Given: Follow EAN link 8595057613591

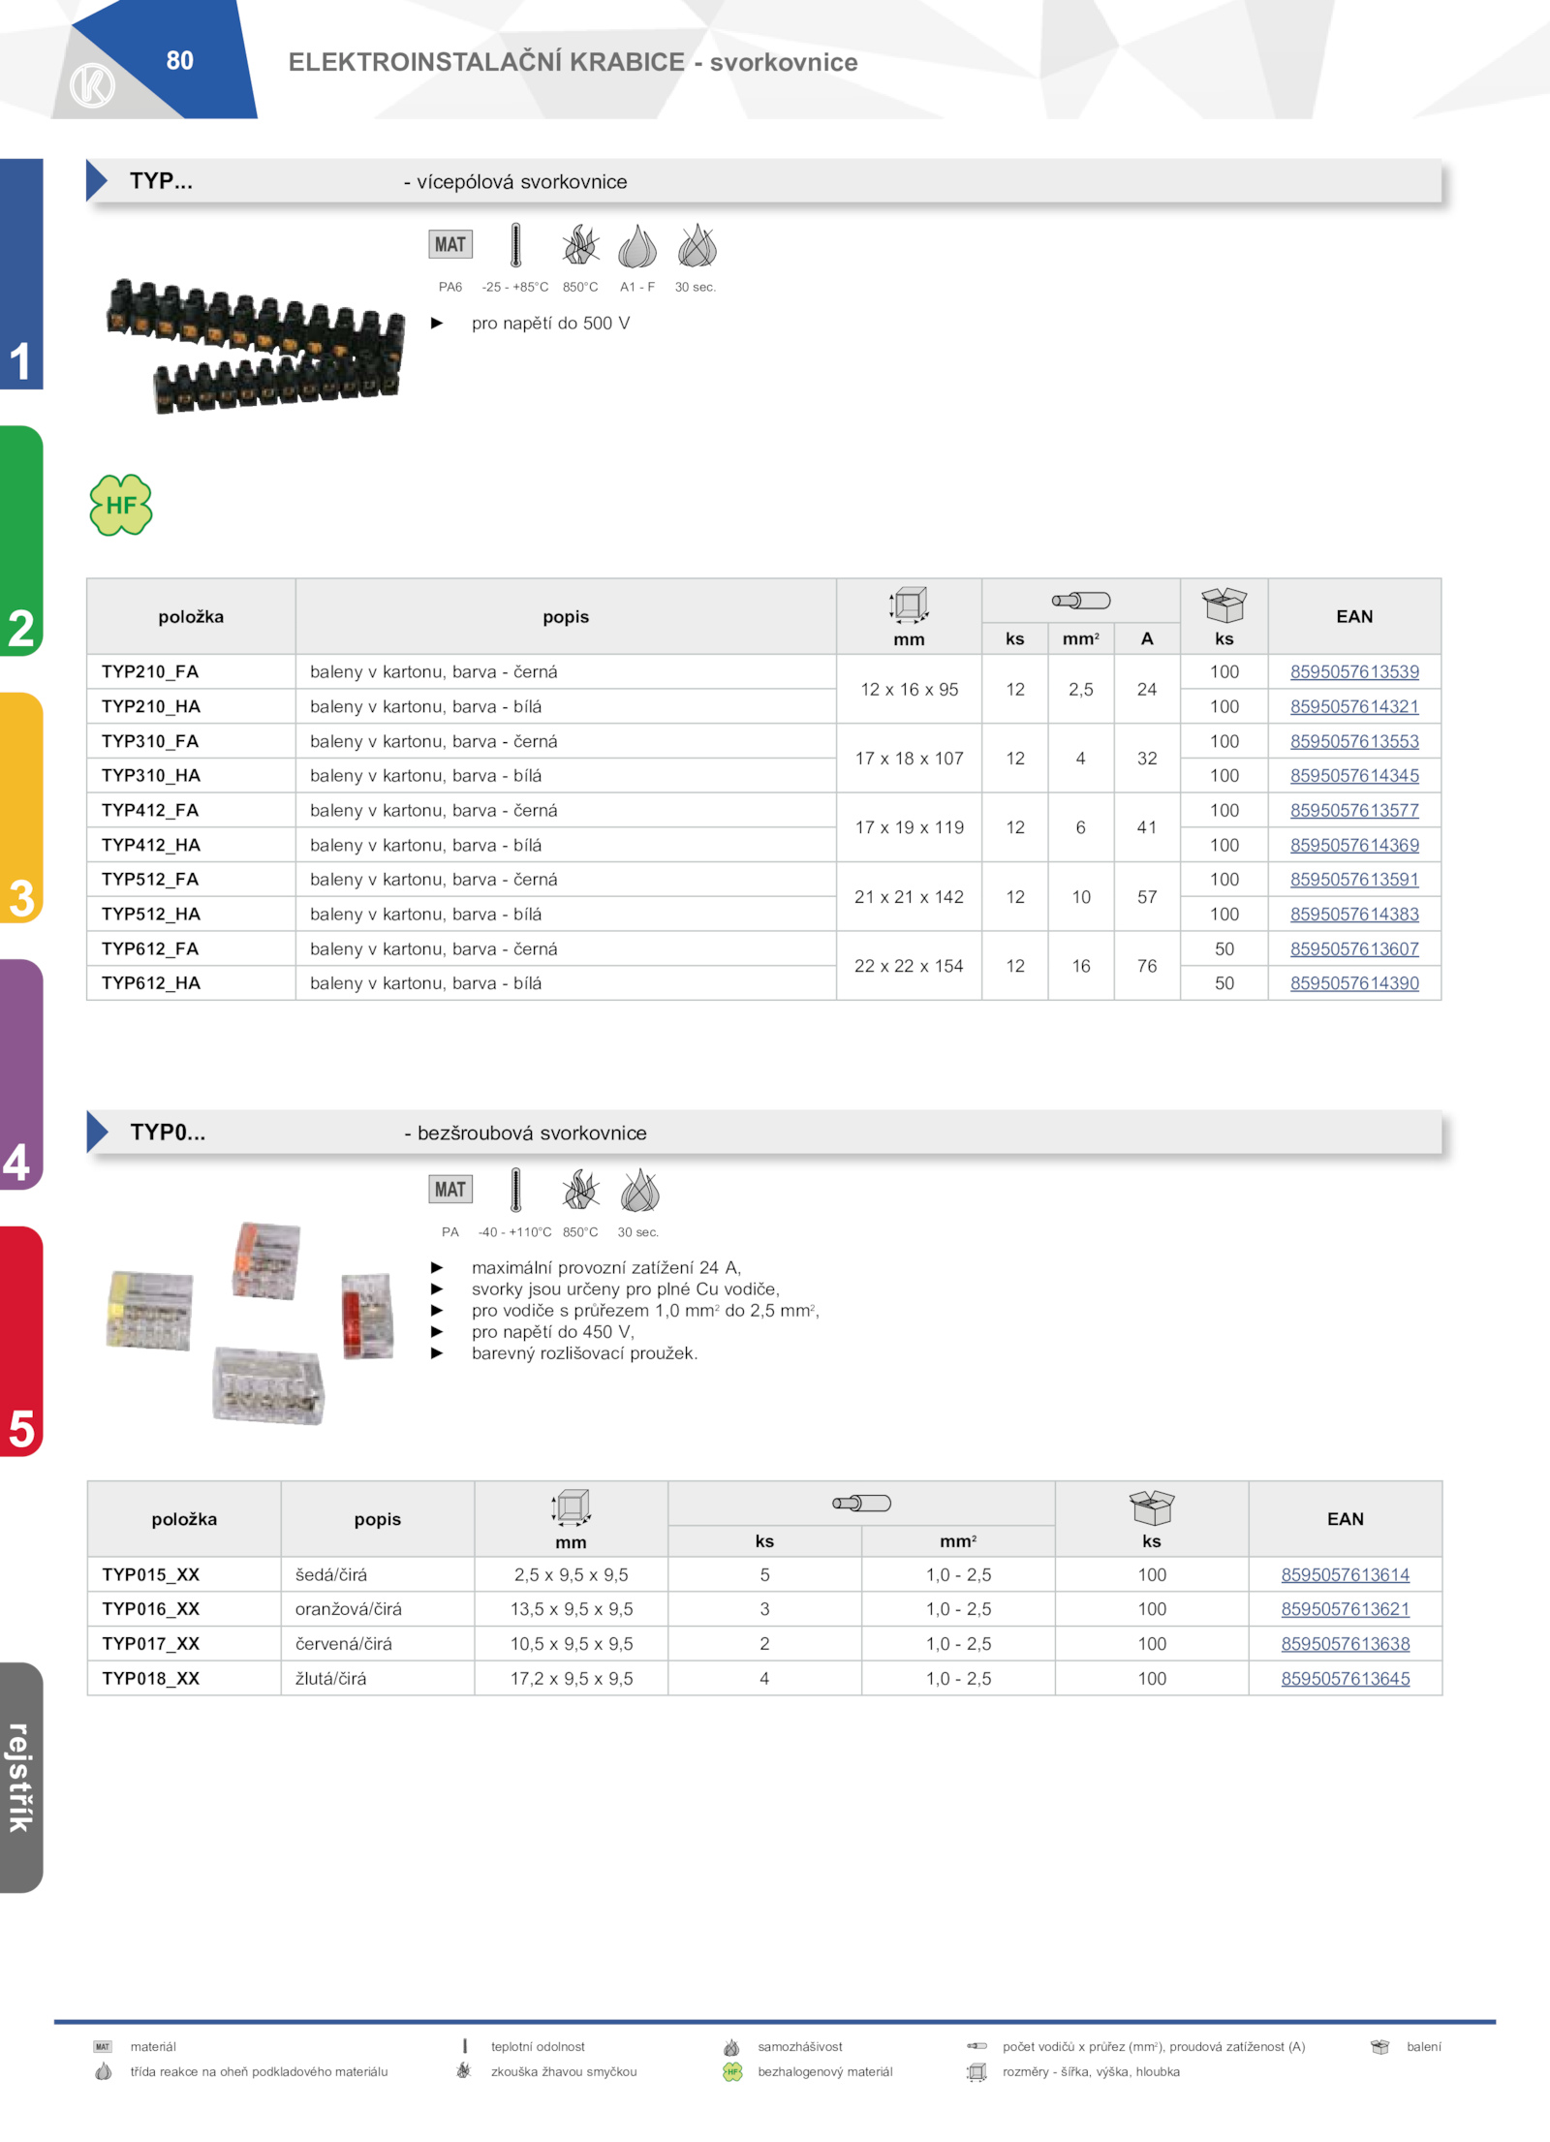Looking at the screenshot, I should tap(1354, 879).
